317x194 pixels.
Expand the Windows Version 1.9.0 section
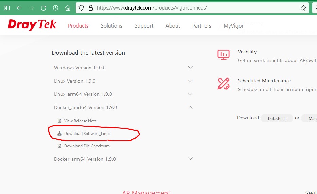190,68
